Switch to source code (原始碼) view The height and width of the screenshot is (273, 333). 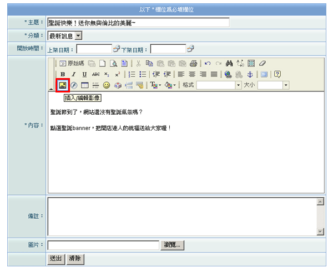[72, 63]
